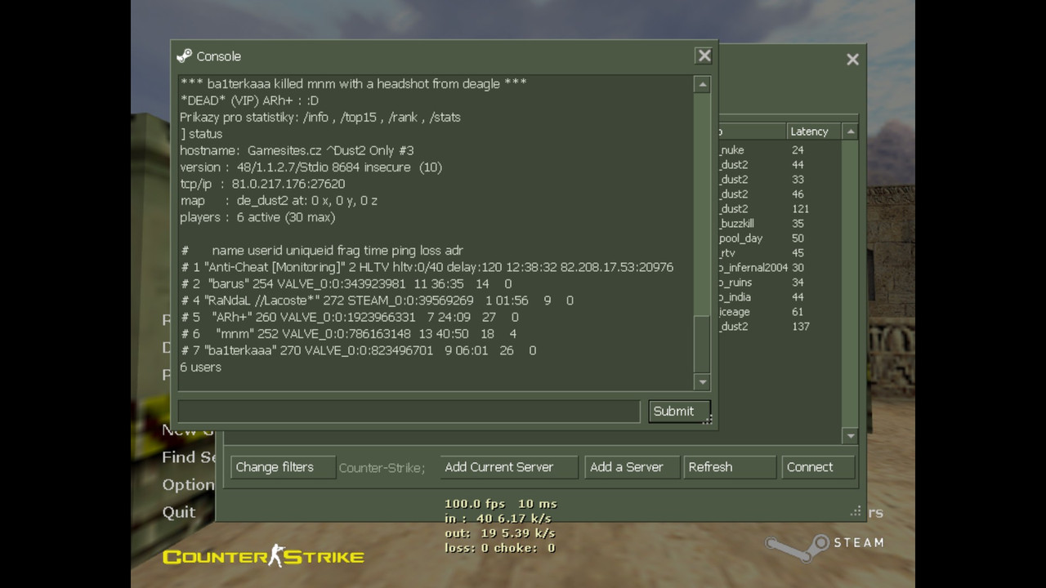Click the Connect button

pos(818,467)
